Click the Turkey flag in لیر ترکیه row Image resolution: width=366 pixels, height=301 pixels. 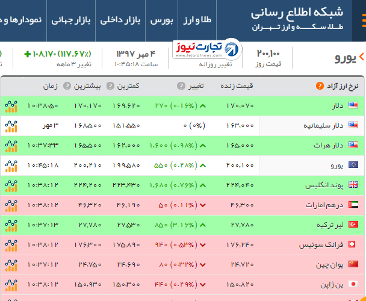tap(353, 225)
